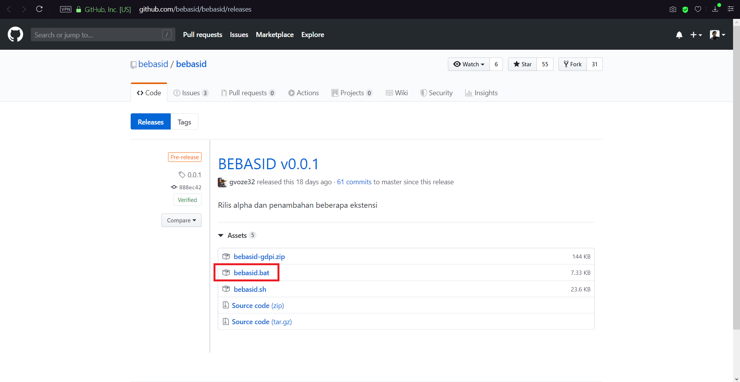Open the bebasid owner link

153,64
